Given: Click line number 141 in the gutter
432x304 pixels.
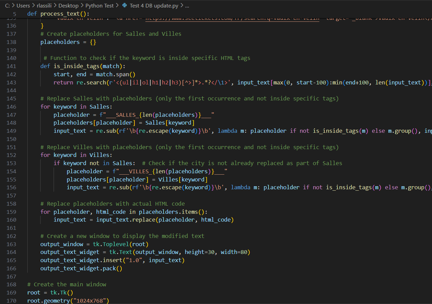Looking at the screenshot, I should [x=11, y=66].
